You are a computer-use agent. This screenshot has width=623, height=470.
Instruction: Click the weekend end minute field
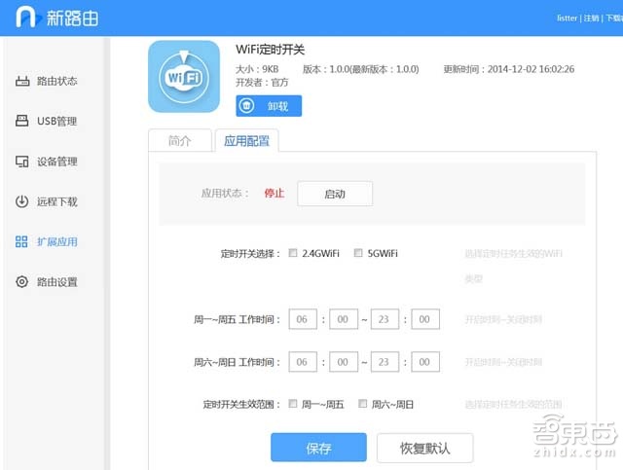coord(425,362)
